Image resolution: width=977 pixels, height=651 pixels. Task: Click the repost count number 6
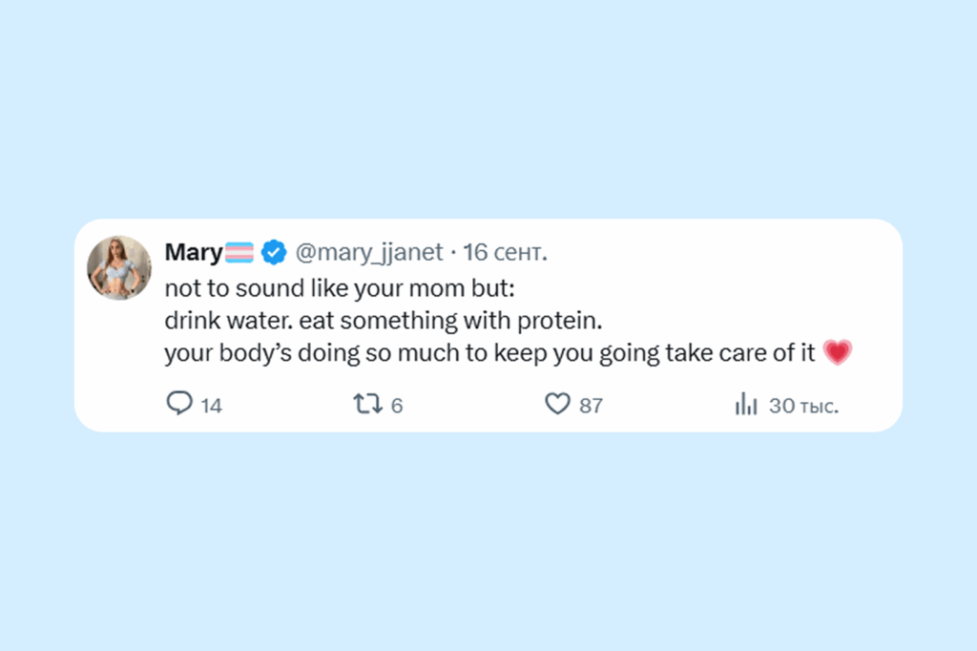click(397, 406)
